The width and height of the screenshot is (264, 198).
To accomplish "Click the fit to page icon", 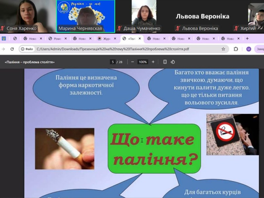I will pyautogui.click(x=165, y=62).
